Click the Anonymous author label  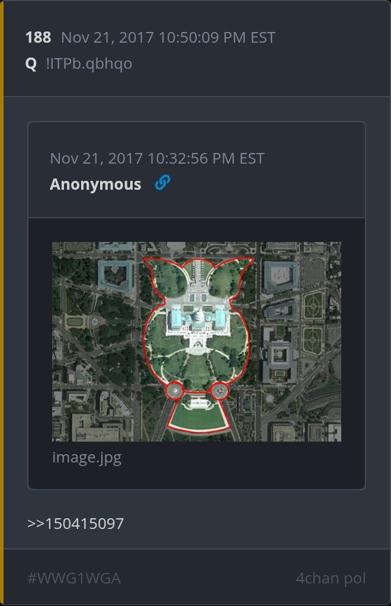[95, 184]
